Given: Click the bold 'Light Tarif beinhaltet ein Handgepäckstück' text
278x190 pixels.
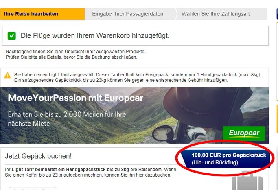Looking at the screenshot, I should click(70, 169).
